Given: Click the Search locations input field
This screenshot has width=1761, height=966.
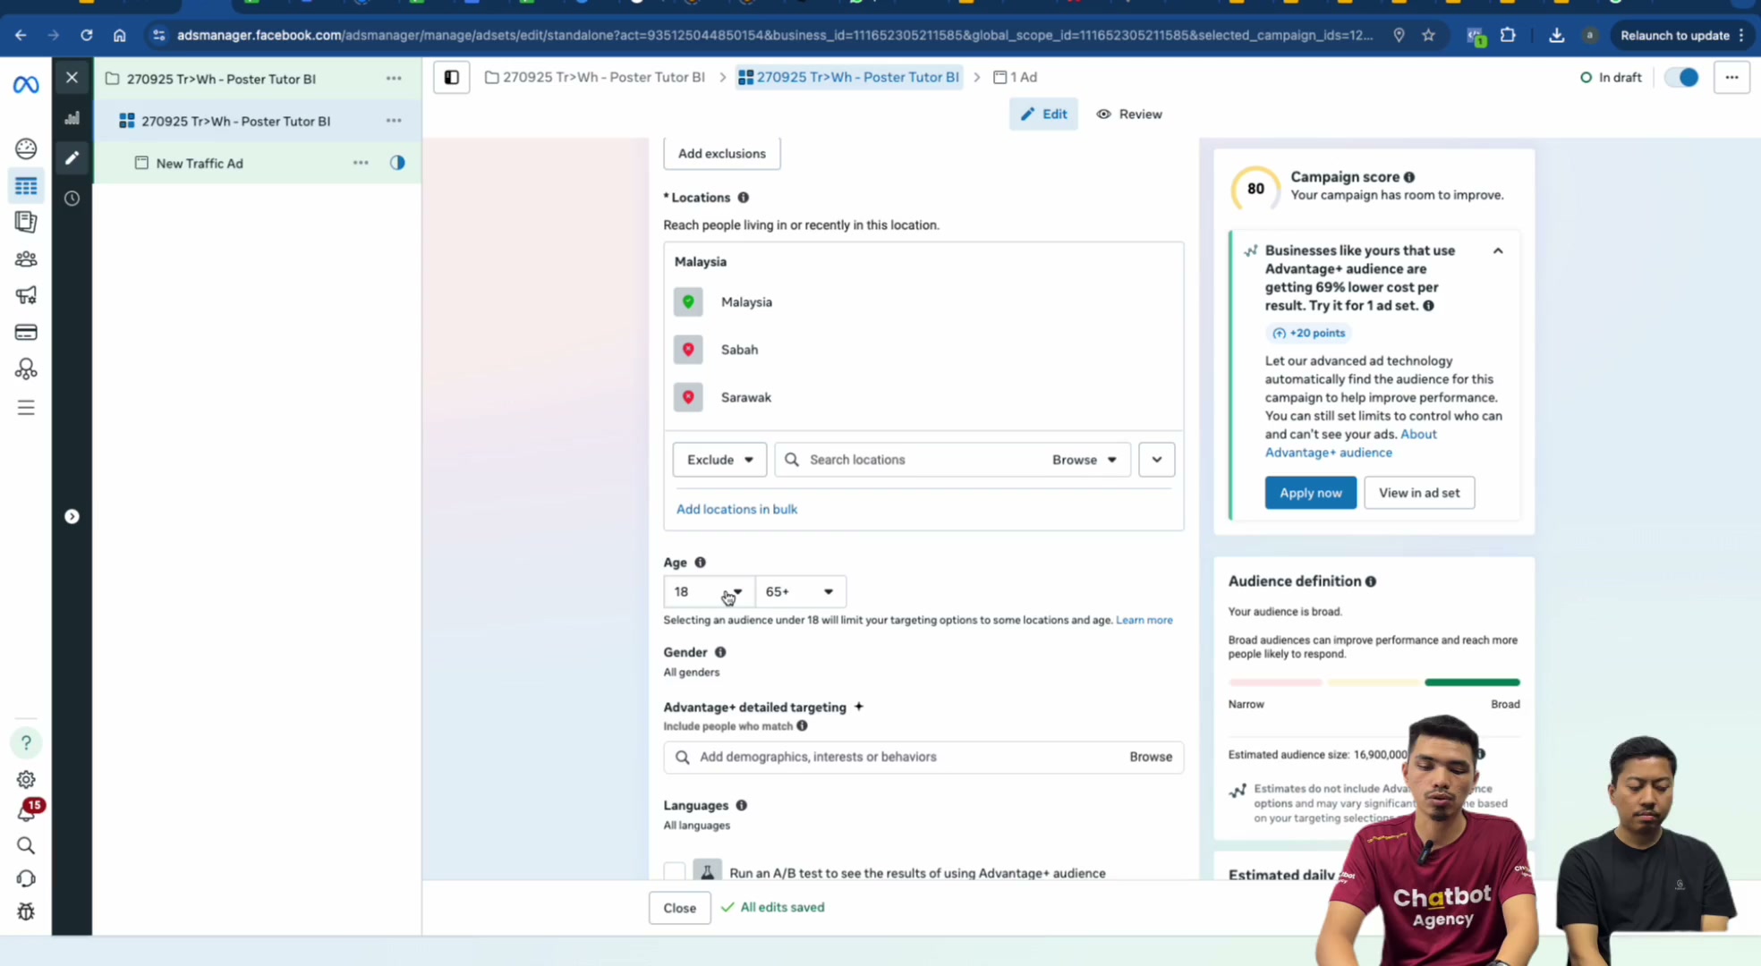Looking at the screenshot, I should [952, 460].
